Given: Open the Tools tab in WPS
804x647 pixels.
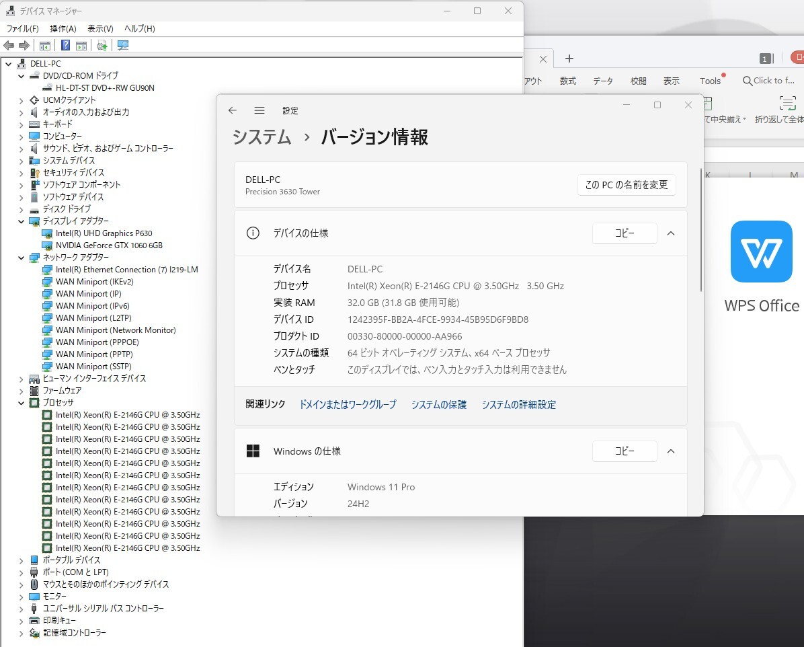Looking at the screenshot, I should [710, 81].
